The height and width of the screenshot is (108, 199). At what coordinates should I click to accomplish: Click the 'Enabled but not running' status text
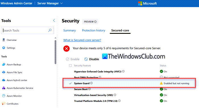point(177,83)
